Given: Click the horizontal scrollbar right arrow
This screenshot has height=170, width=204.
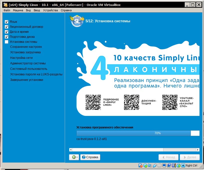Looking at the screenshot, I should pyautogui.click(x=198, y=150).
